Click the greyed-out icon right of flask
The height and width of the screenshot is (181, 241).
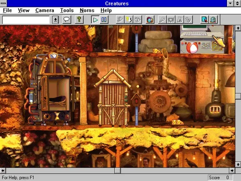tap(188, 20)
